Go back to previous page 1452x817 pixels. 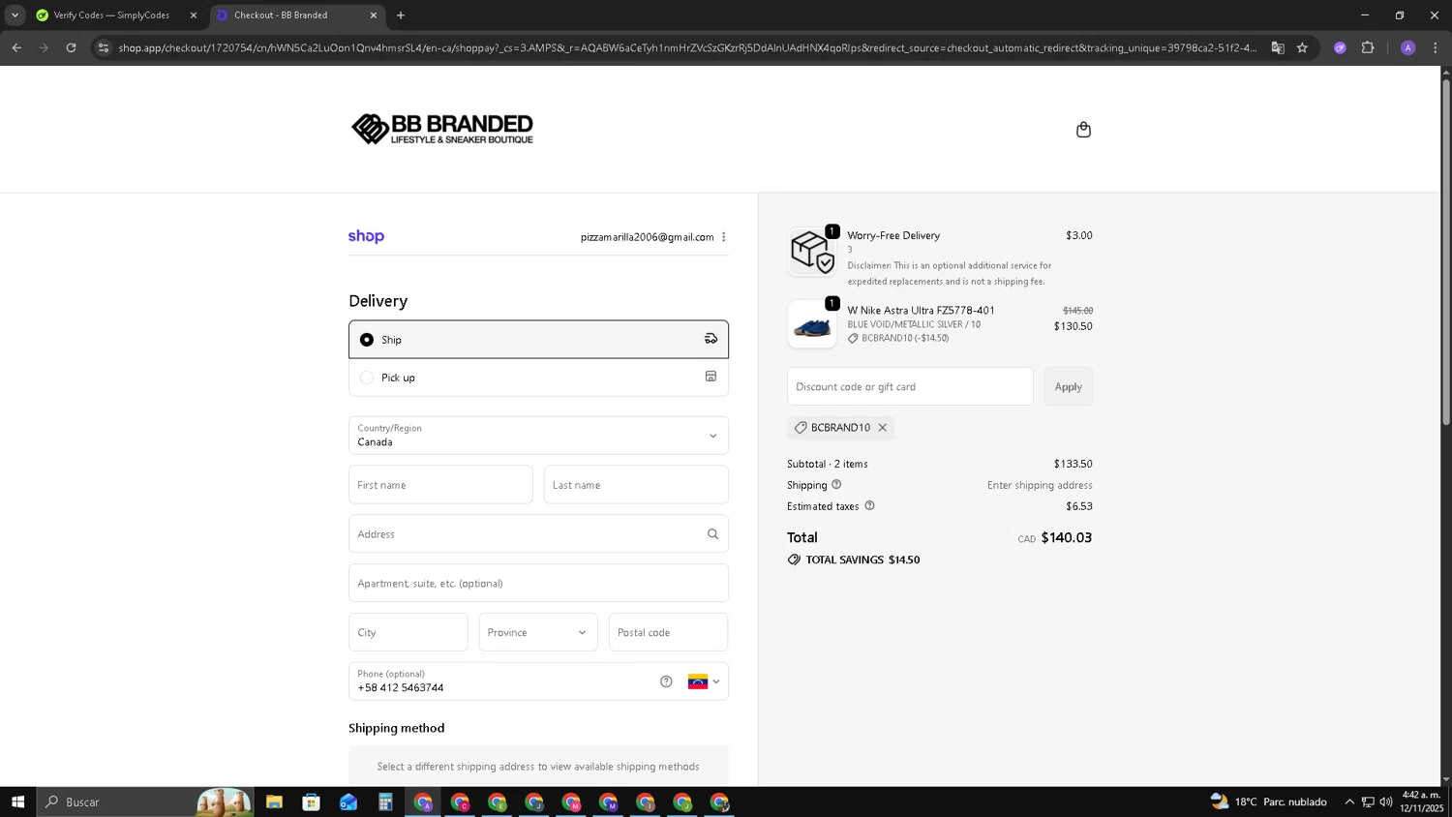coord(16,47)
